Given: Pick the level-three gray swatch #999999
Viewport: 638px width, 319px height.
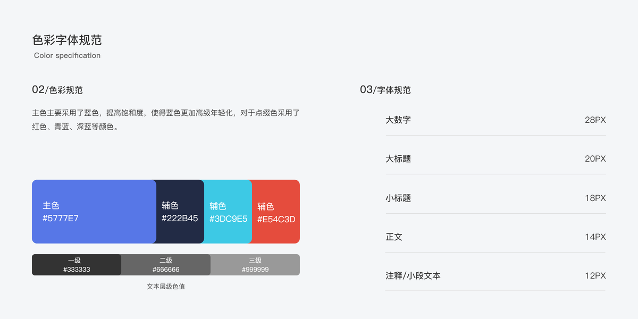Looking at the screenshot, I should click(255, 265).
